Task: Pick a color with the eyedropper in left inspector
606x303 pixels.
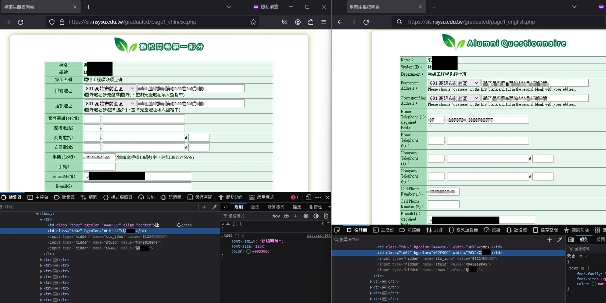Action: pyautogui.click(x=214, y=207)
